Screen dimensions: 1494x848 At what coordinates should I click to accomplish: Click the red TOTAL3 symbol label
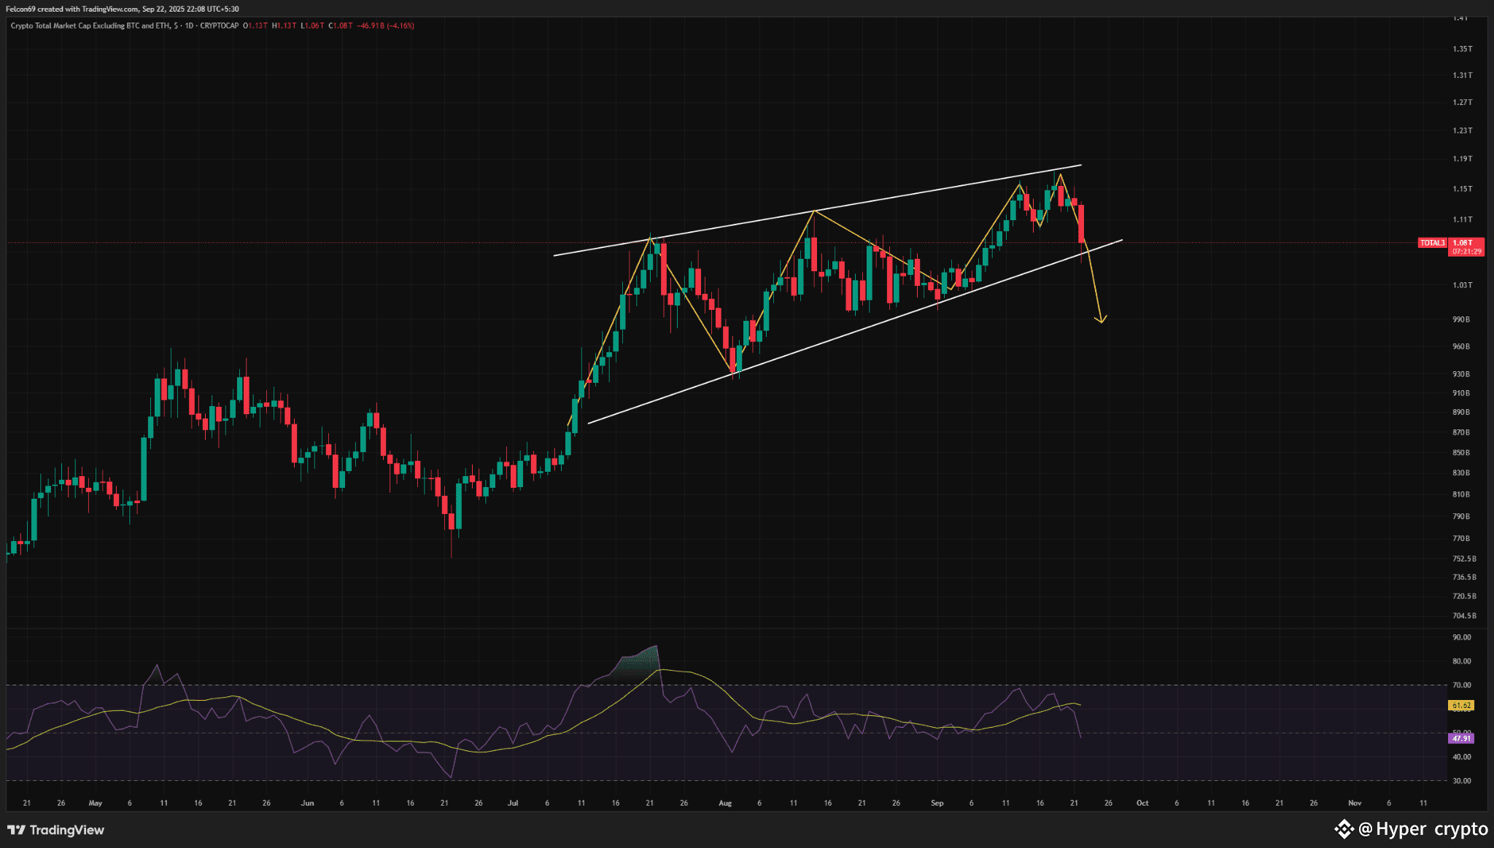point(1432,243)
